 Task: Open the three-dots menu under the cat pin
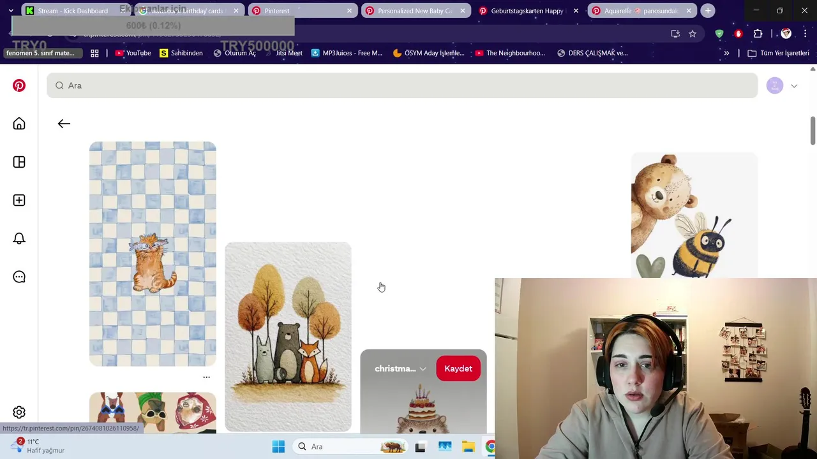[206, 377]
